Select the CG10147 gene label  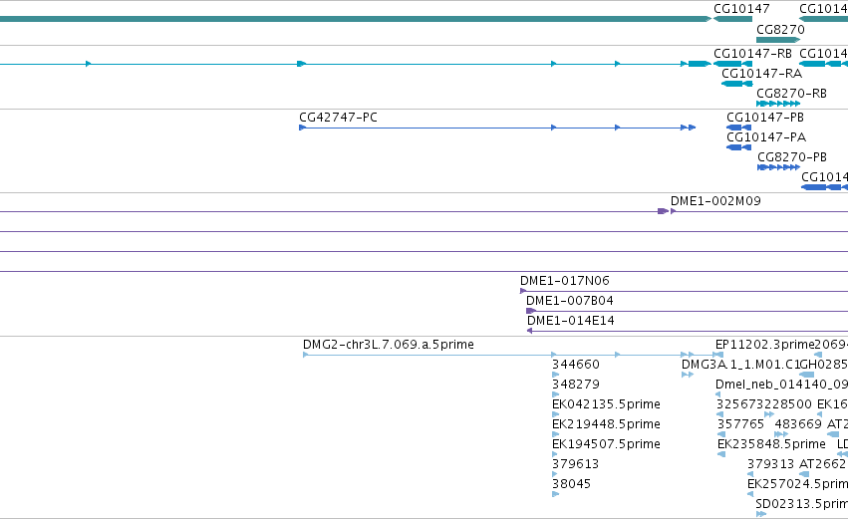tap(741, 9)
